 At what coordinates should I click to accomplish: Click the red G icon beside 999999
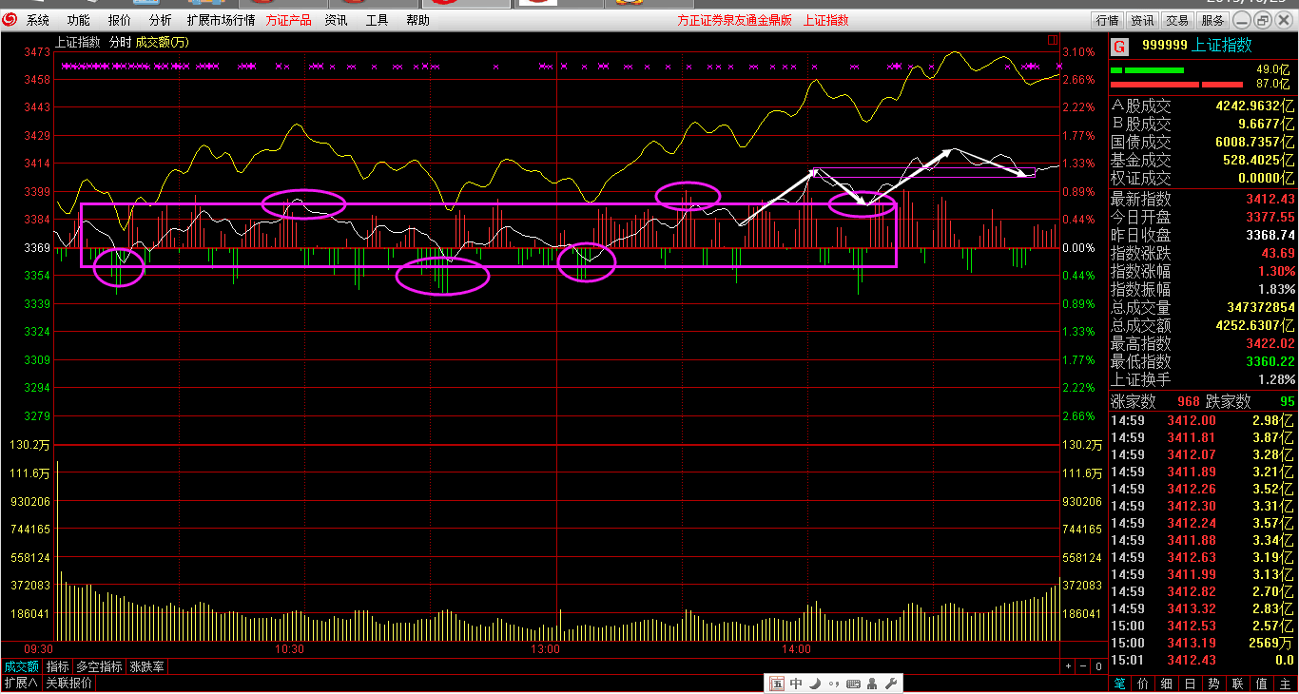1119,46
